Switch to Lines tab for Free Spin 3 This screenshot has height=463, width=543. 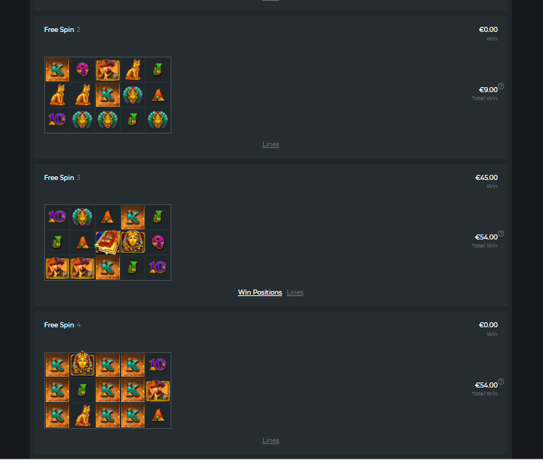pos(295,292)
